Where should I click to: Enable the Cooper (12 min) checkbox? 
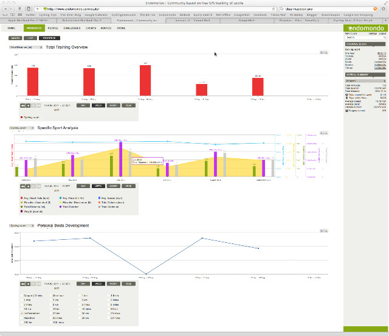pyautogui.click(x=22, y=295)
